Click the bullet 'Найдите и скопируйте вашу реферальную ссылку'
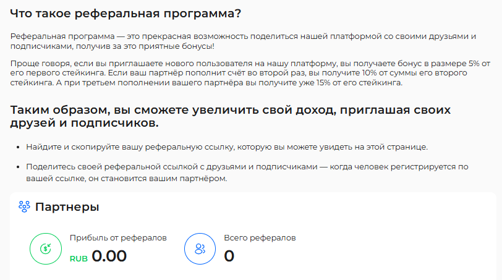The width and height of the screenshot is (502, 280). coord(227,147)
